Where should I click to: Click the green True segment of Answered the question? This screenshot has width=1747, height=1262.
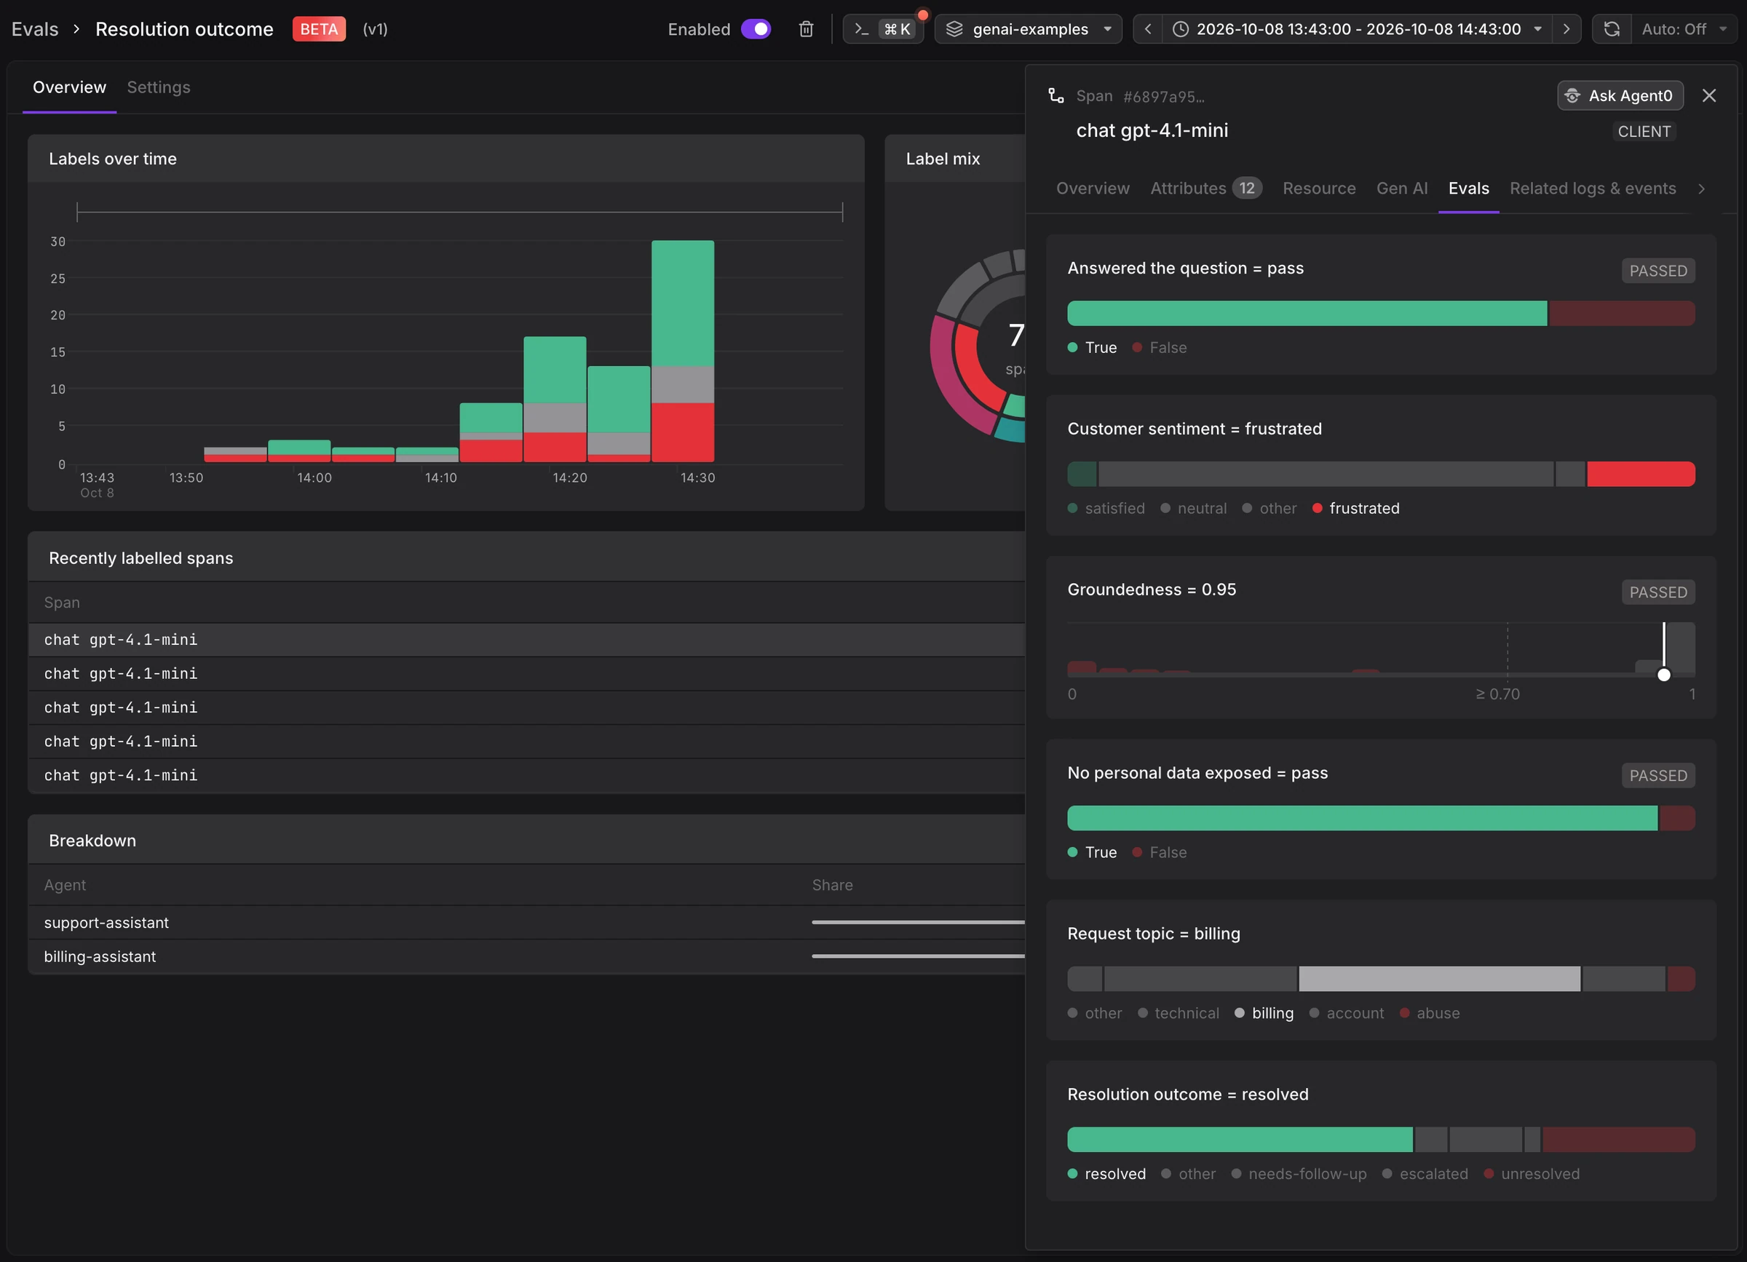[x=1307, y=314]
